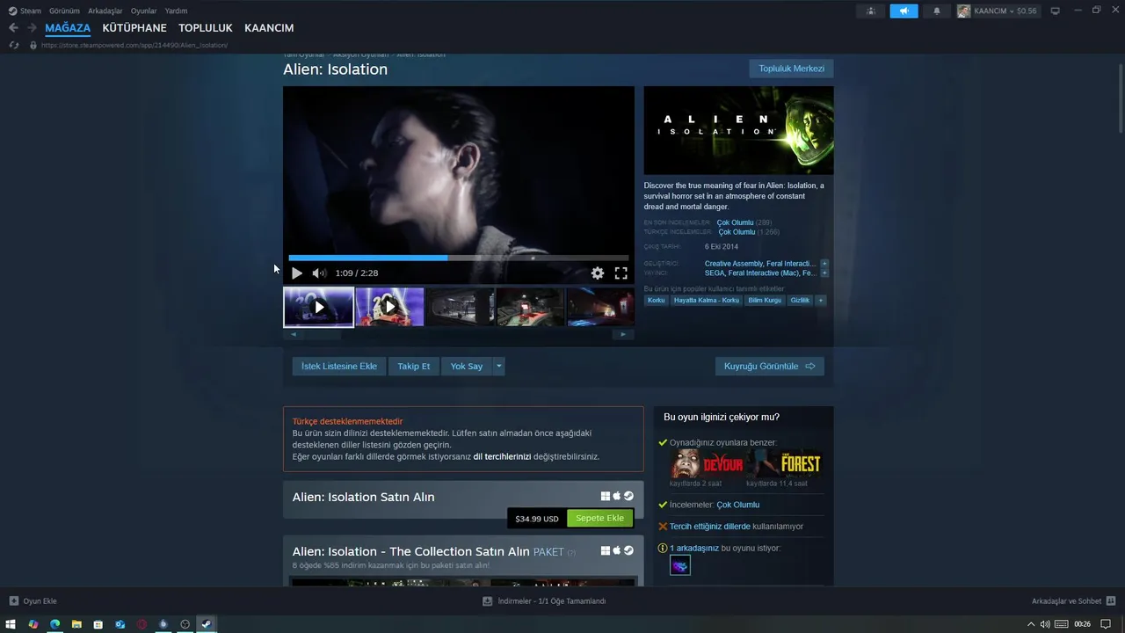Screen dimensions: 1125x633
Task: Seek in the trailer progress bar
Action: 459,258
